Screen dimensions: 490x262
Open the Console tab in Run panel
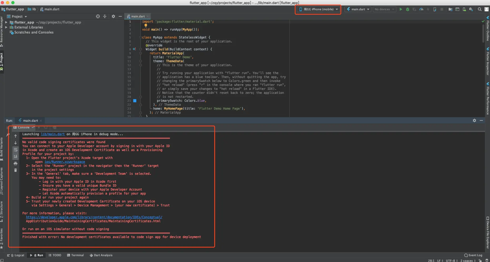click(24, 128)
